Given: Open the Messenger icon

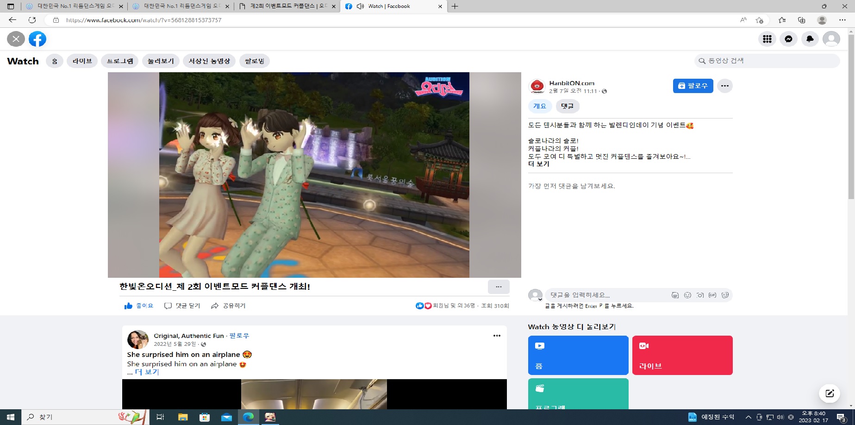Looking at the screenshot, I should click(x=788, y=39).
